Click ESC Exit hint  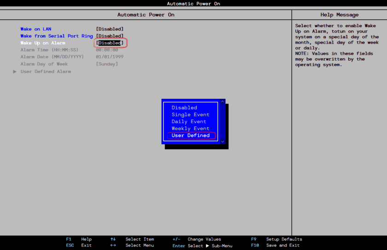click(79, 245)
